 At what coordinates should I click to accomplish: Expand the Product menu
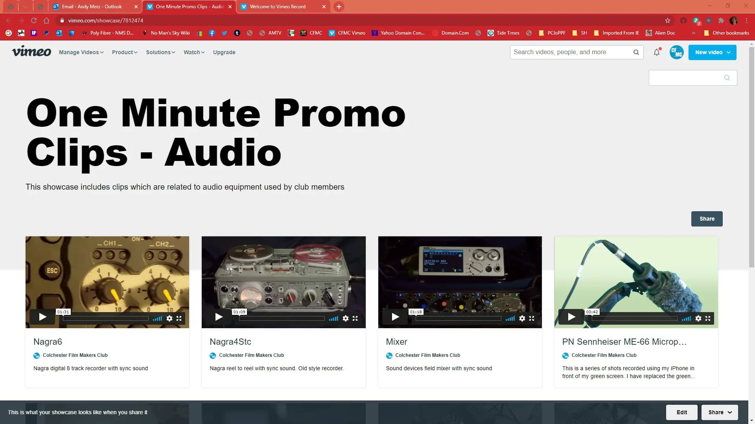click(x=125, y=52)
